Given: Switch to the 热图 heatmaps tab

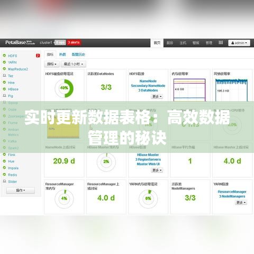Looking at the screenshot, I should pyautogui.click(x=62, y=55).
